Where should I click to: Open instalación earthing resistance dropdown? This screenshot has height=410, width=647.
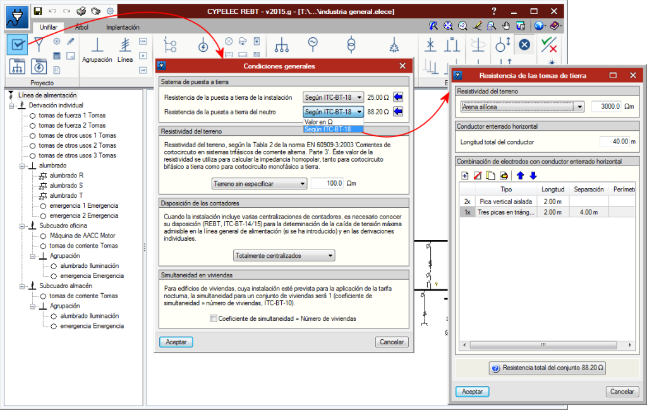pos(334,97)
